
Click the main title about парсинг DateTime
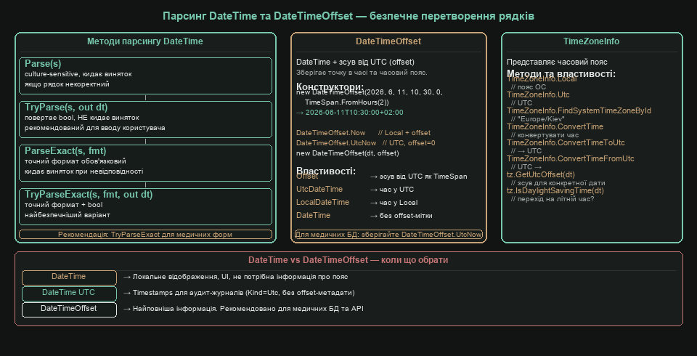(348, 17)
